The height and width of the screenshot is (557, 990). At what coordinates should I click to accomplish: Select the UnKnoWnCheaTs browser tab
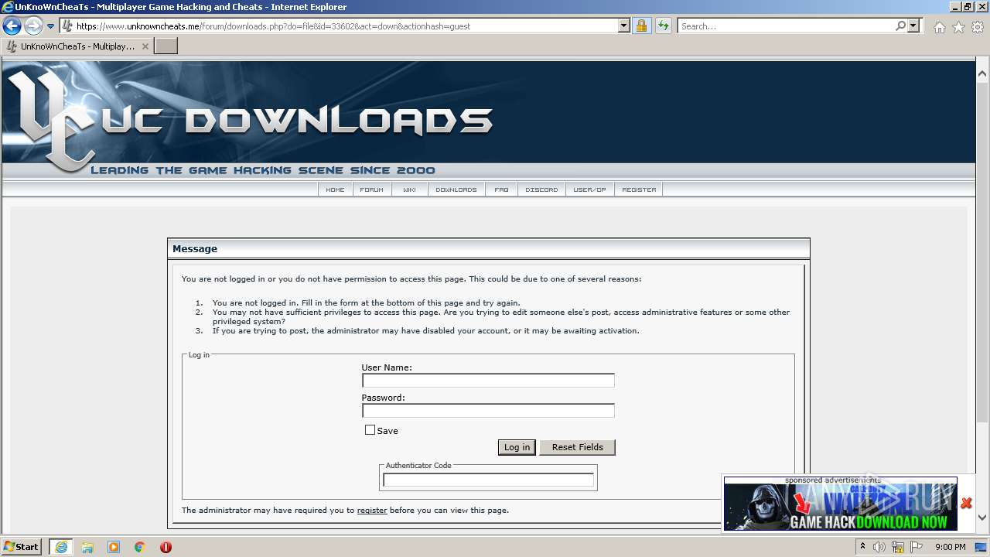tap(77, 46)
